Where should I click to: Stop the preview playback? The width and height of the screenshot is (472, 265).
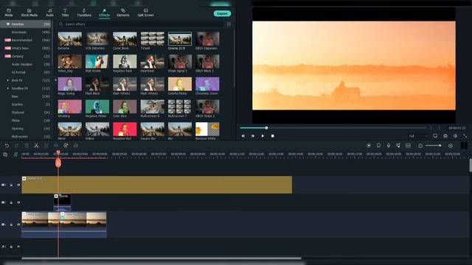coord(272,135)
